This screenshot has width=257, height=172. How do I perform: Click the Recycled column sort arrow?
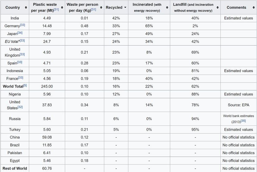[125, 7]
